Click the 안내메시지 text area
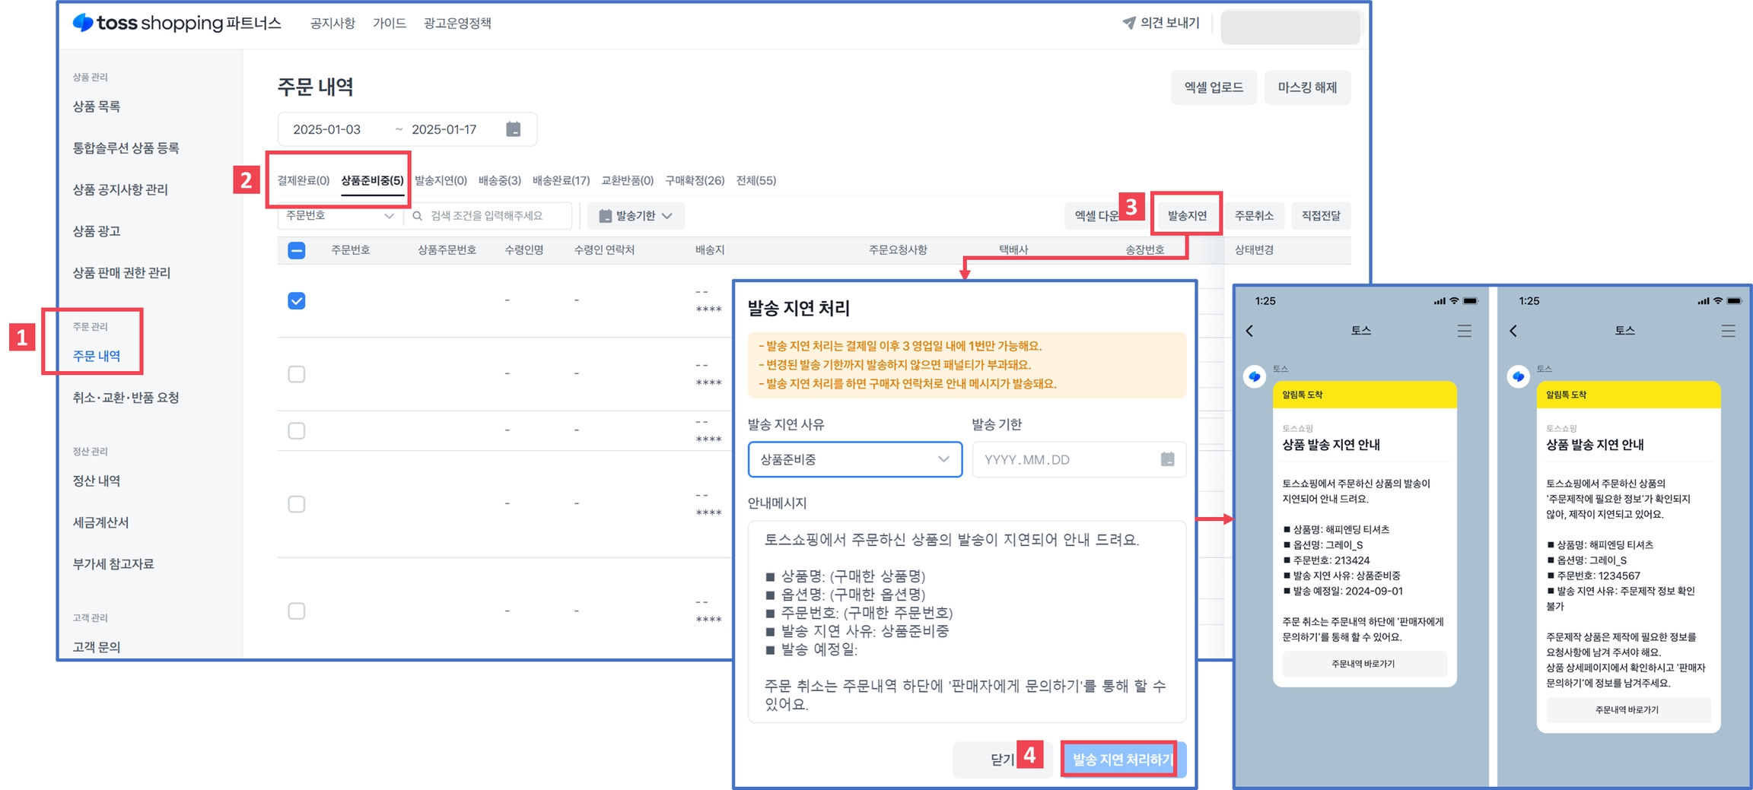 tap(966, 621)
